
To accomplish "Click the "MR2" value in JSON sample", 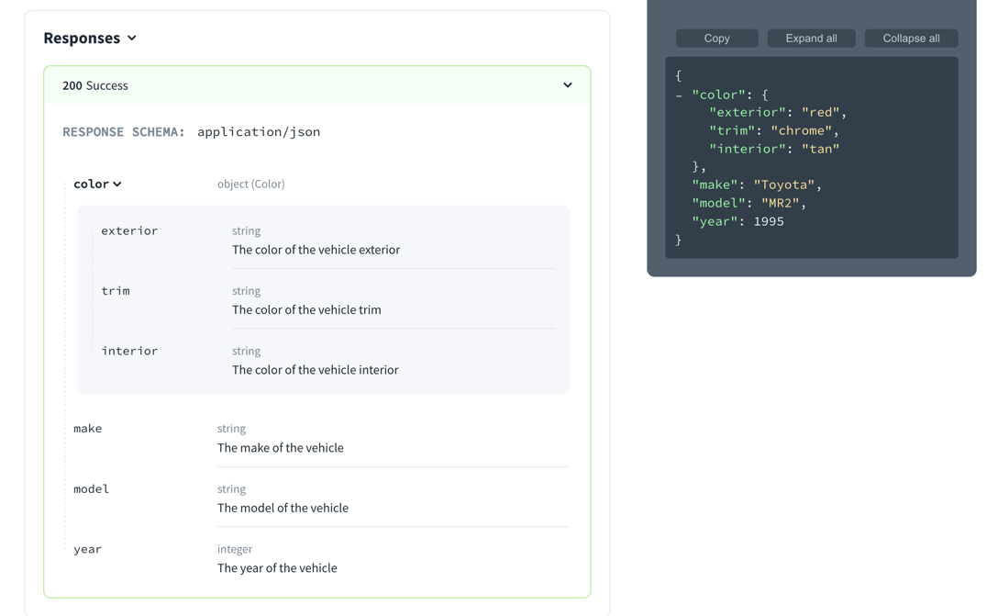I will click(781, 203).
